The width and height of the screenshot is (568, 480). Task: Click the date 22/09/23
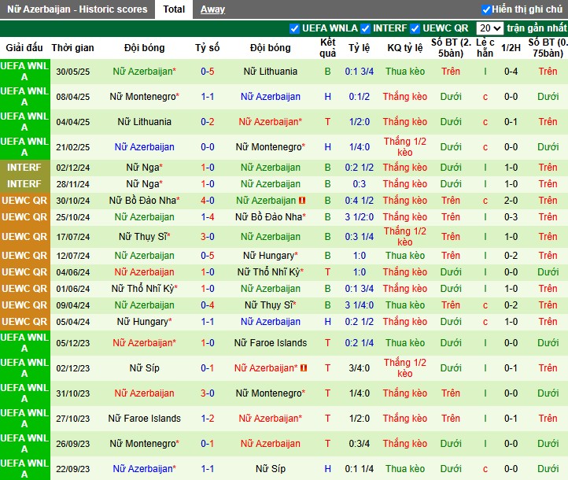(x=72, y=469)
